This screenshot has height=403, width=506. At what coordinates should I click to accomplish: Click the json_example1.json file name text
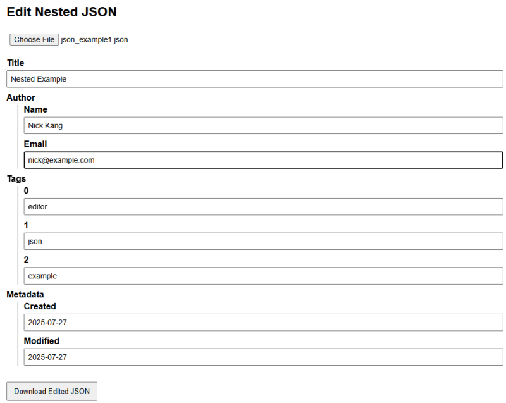tap(94, 39)
